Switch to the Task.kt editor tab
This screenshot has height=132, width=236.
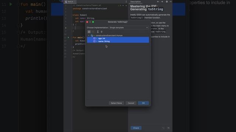tap(70, 1)
